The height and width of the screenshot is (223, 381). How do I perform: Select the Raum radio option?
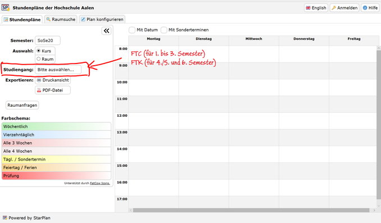[38, 59]
